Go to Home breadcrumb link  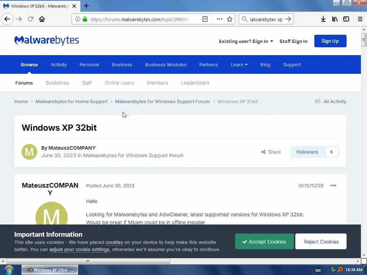21,101
